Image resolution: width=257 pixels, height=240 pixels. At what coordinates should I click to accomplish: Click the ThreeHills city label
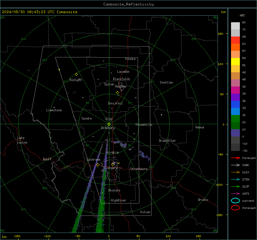point(144,125)
